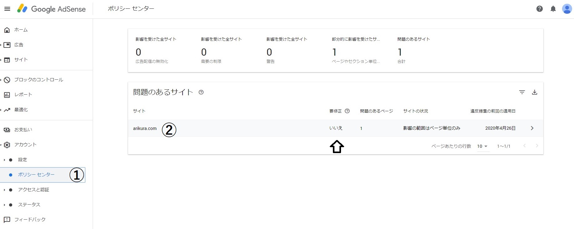Click the Google AdSense logo
574x229 pixels.
[x=51, y=9]
